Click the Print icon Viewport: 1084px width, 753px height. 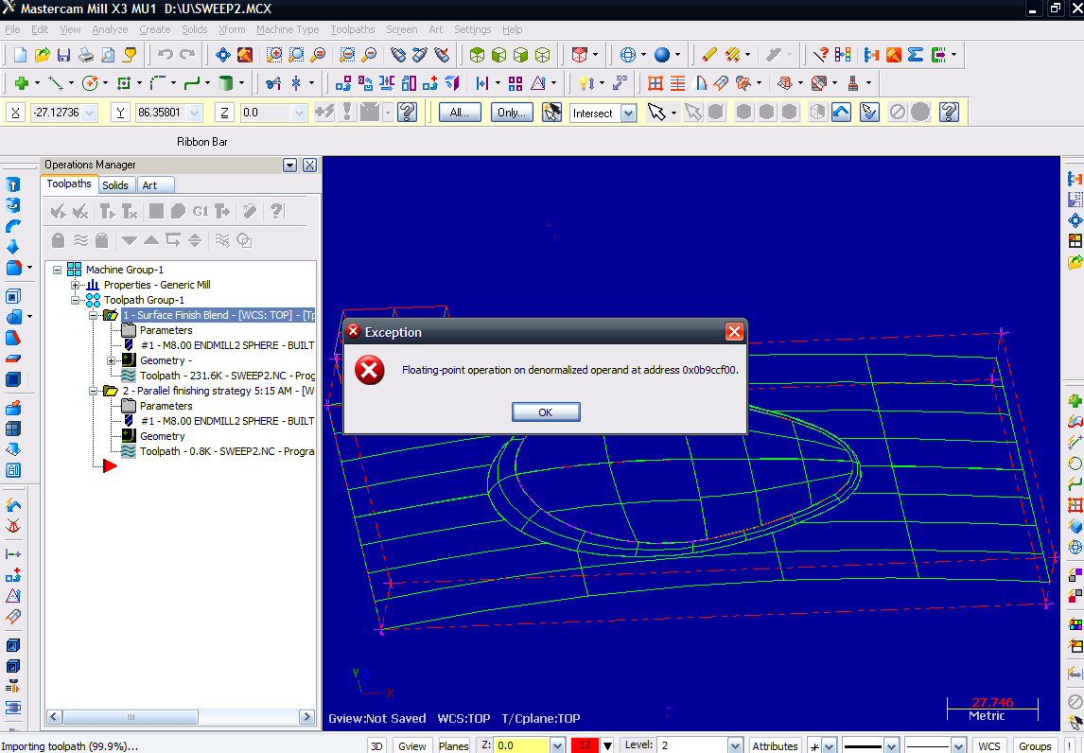click(86, 55)
